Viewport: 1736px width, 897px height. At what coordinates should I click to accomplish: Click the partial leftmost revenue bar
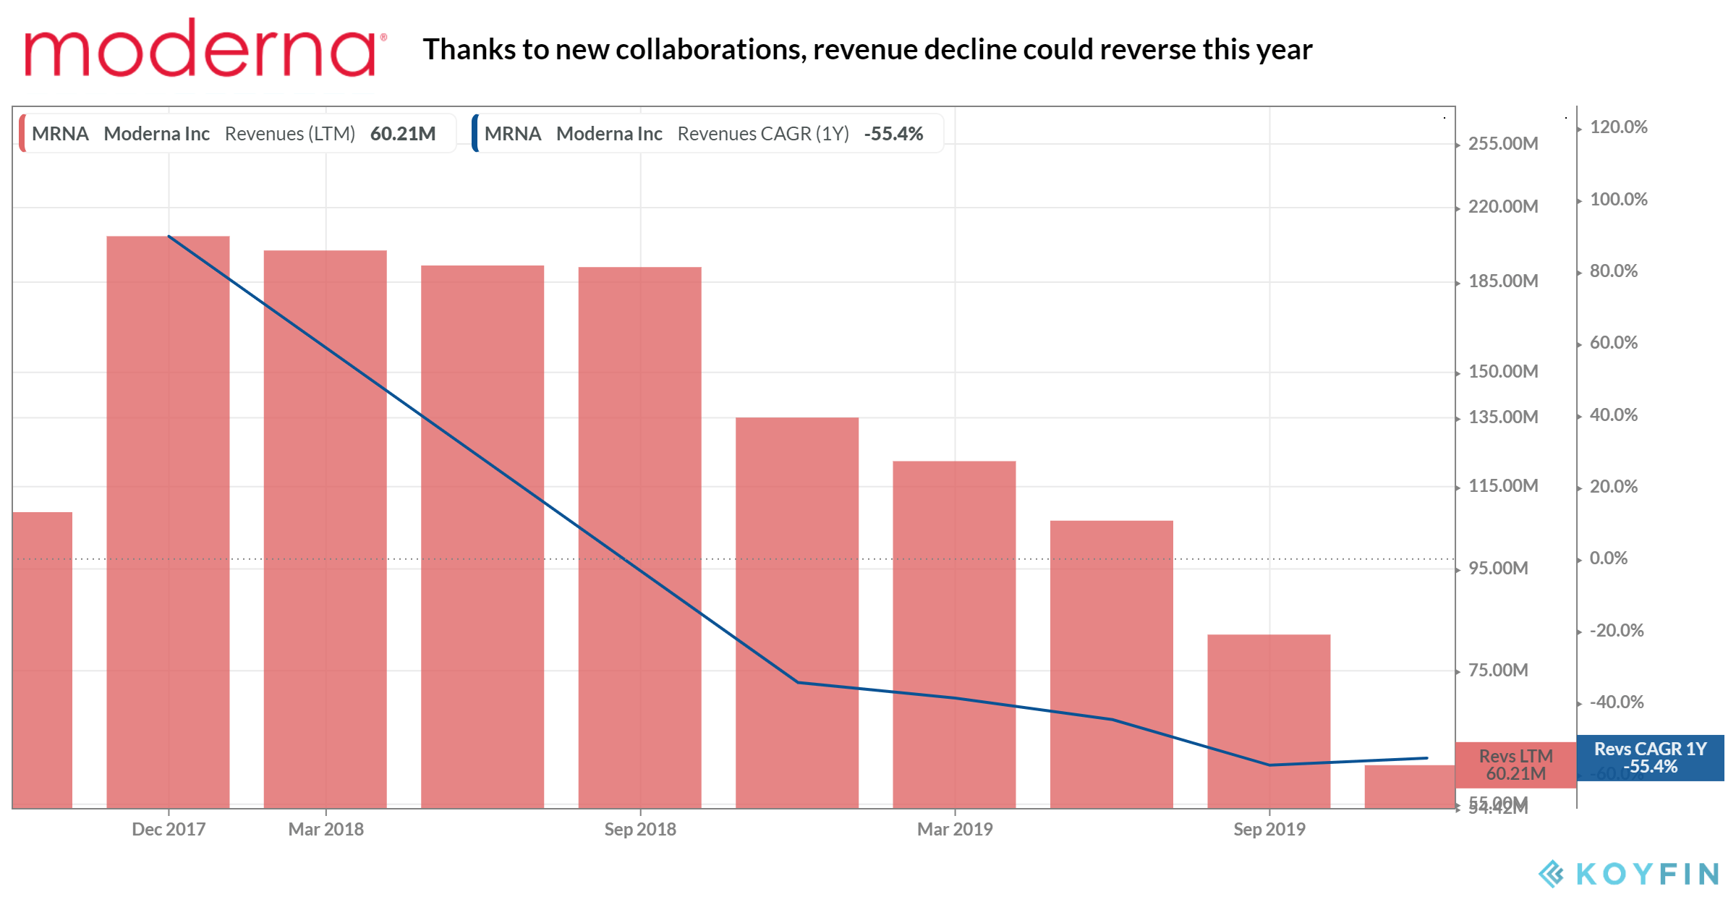pos(42,660)
